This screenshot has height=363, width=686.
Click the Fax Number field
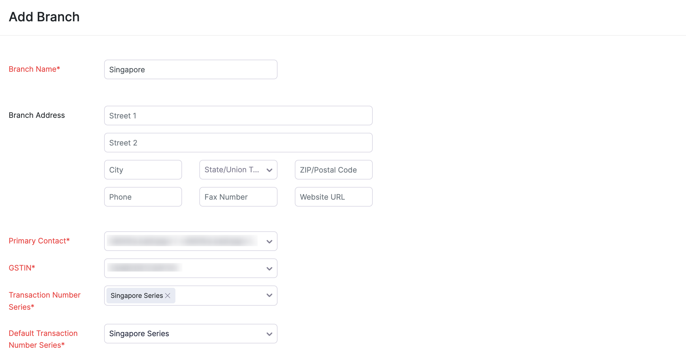[238, 197]
